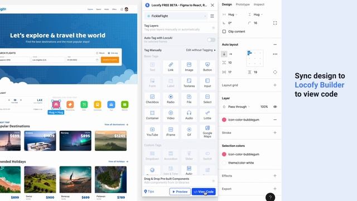Switch to the Inspect tab
Viewport: 357px width, 201px height.
click(x=259, y=4)
